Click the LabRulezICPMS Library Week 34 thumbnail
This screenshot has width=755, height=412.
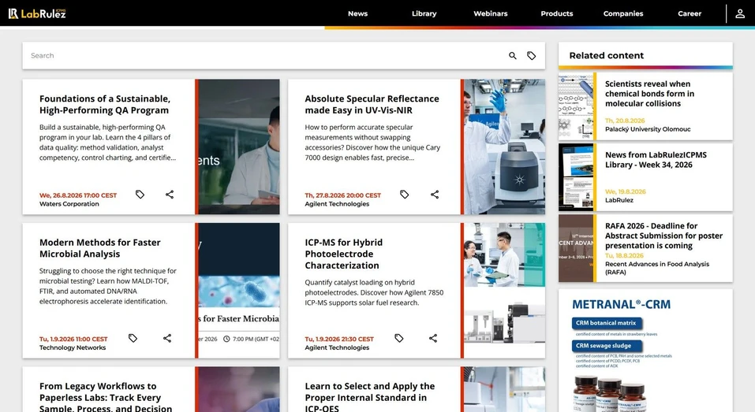(576, 177)
